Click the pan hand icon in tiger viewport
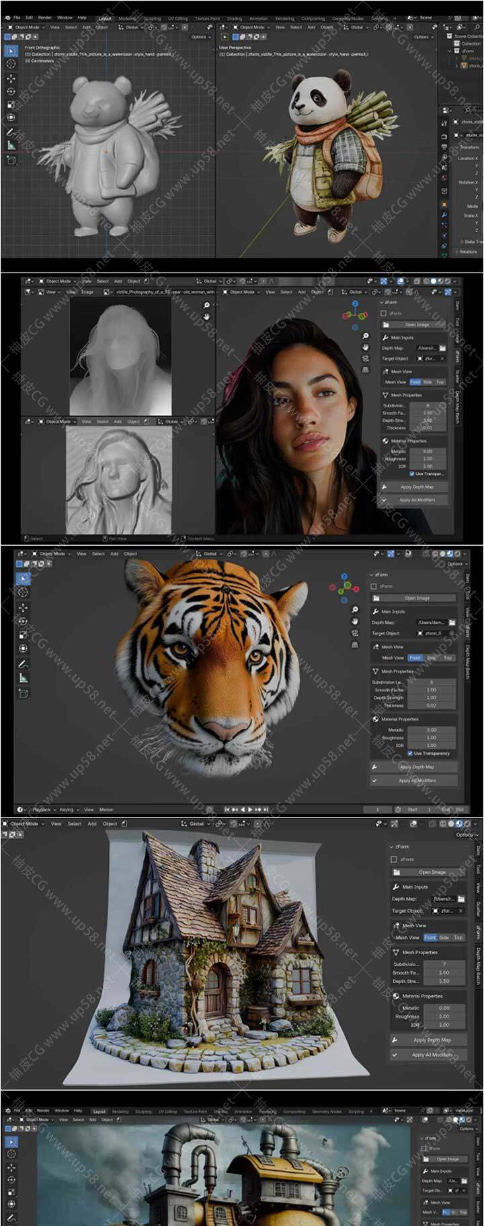Viewport: 484px width, 1226px height. pyautogui.click(x=355, y=621)
